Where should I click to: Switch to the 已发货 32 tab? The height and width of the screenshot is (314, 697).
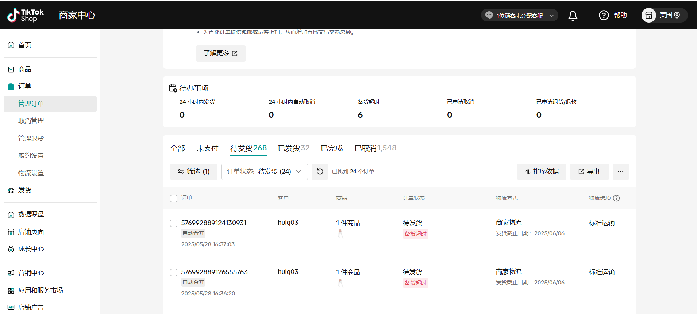294,148
